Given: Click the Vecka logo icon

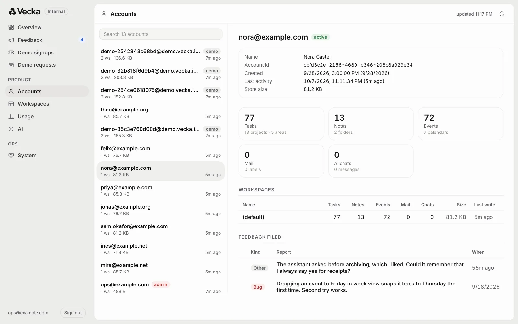Looking at the screenshot, I should pos(12,12).
